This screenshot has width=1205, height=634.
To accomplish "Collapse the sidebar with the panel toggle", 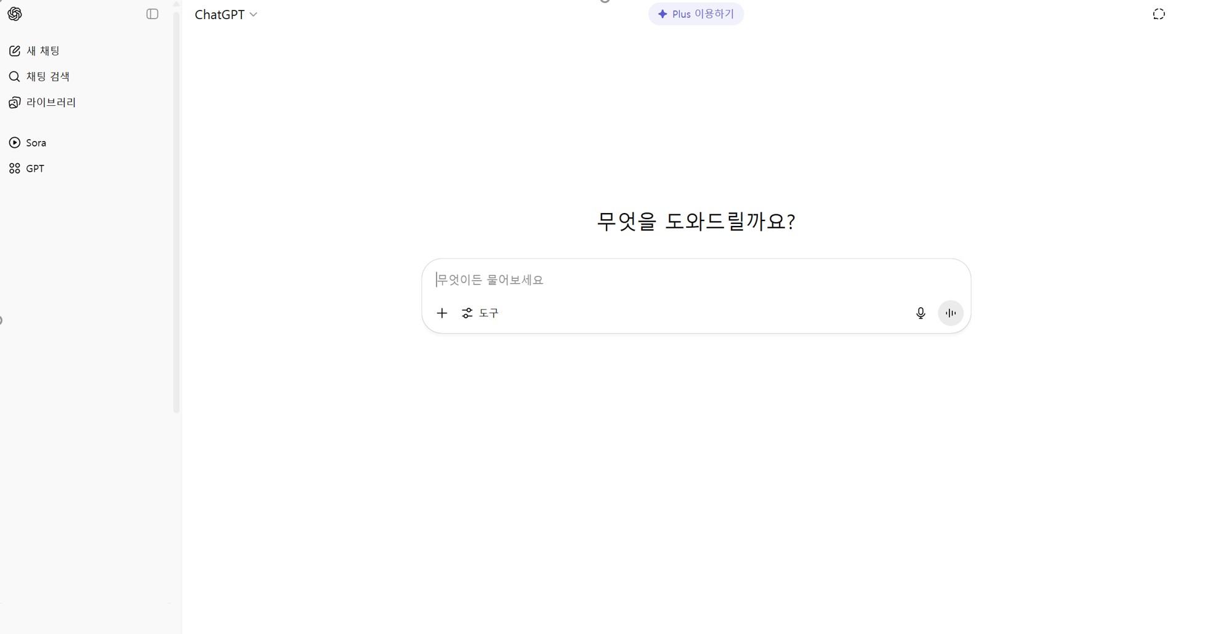I will [151, 14].
